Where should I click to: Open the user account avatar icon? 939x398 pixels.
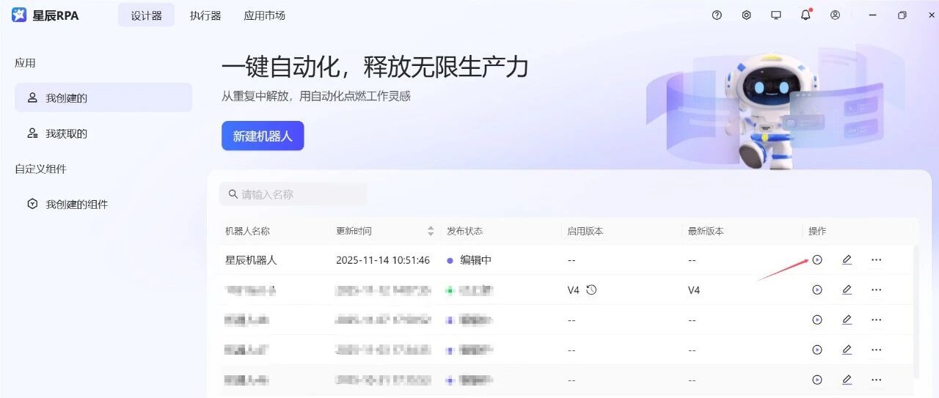click(835, 15)
